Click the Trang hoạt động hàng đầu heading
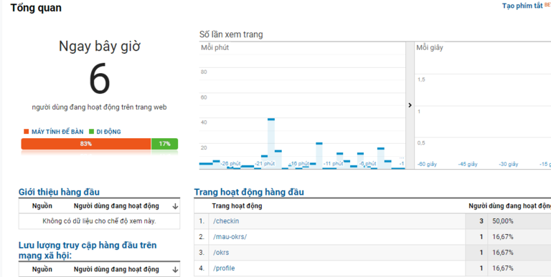 (249, 192)
